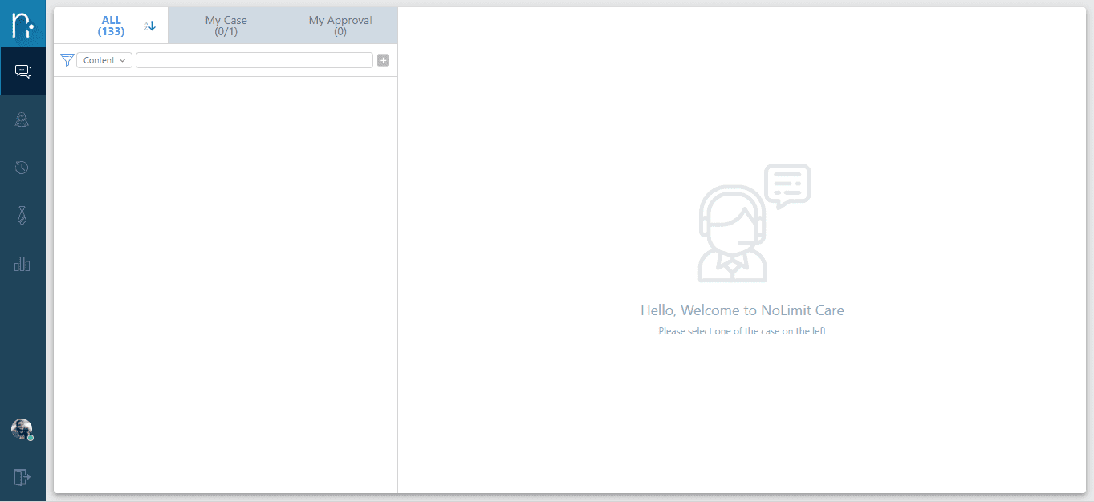1094x502 pixels.
Task: Switch to the My Case tab
Action: (226, 26)
